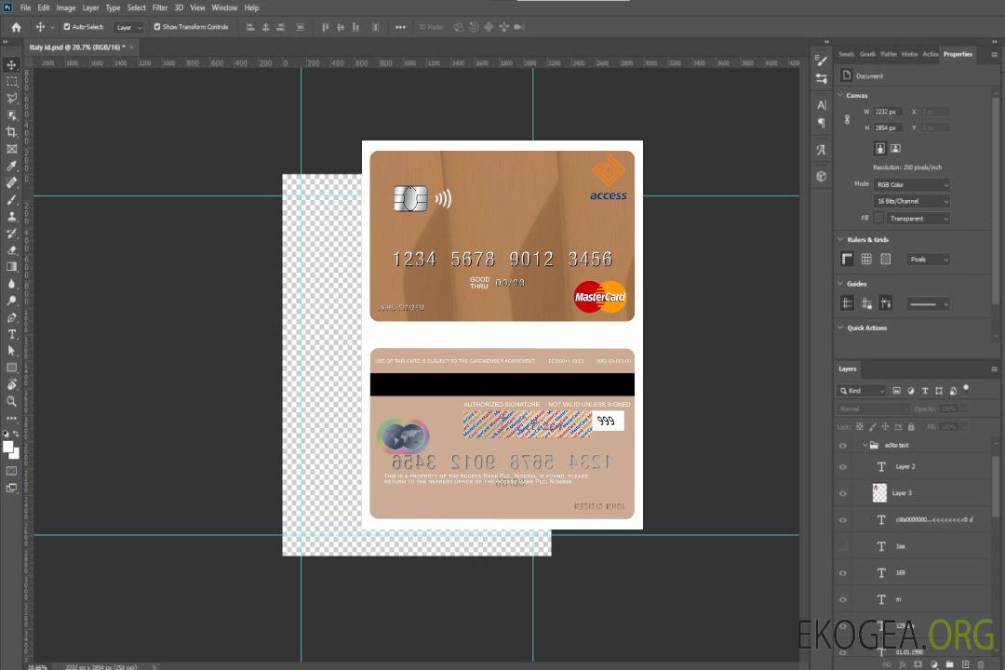Switch to the Actions panel tab

[931, 54]
